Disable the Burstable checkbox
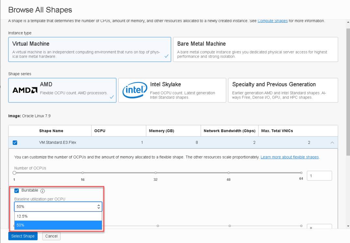The image size is (350, 243). click(17, 191)
